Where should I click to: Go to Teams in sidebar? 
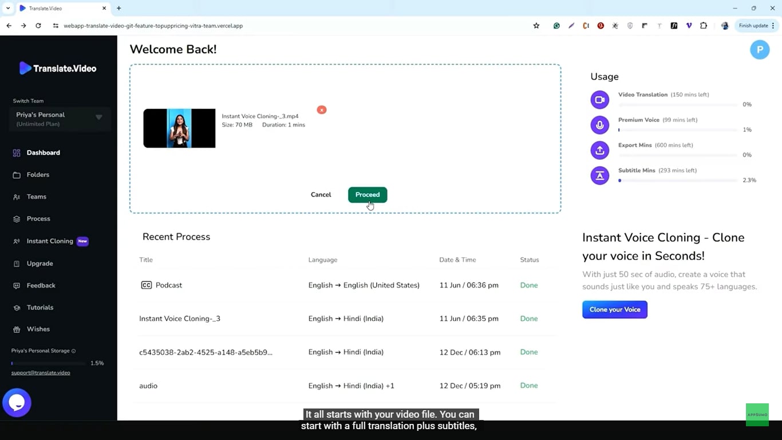tap(36, 197)
